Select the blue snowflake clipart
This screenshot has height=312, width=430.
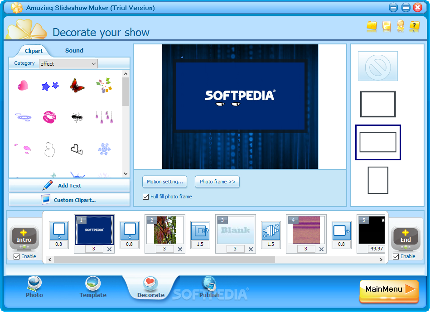coord(104,149)
